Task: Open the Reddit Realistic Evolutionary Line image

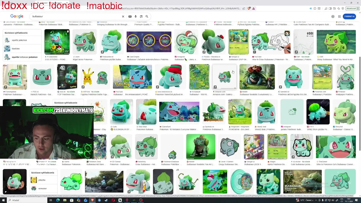Action: [257, 77]
